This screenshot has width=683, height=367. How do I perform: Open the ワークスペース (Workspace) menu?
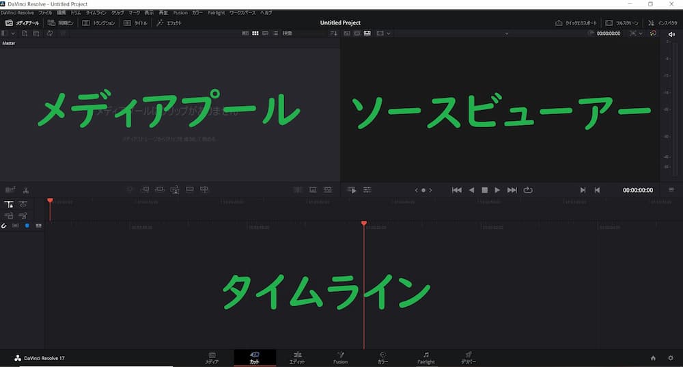[242, 12]
